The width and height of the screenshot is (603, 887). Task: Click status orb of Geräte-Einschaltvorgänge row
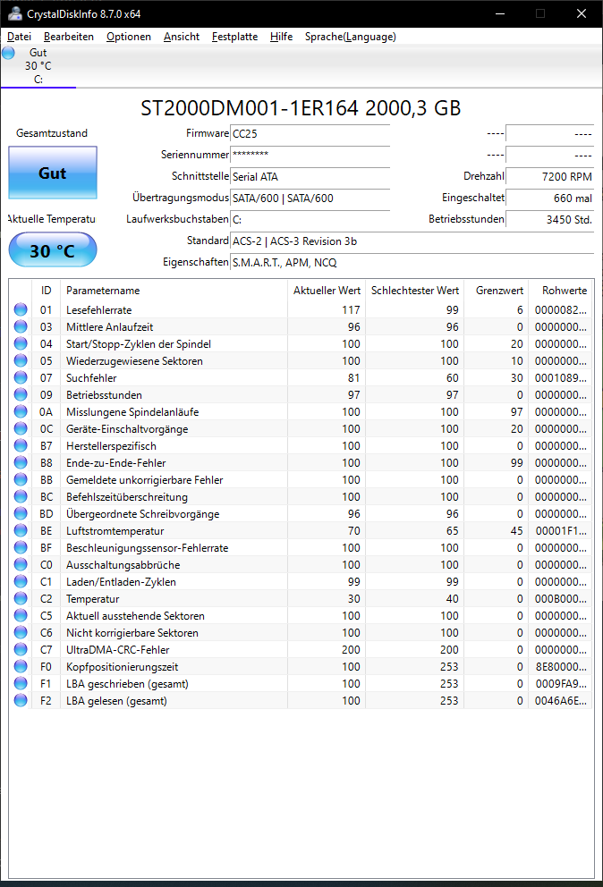point(21,428)
